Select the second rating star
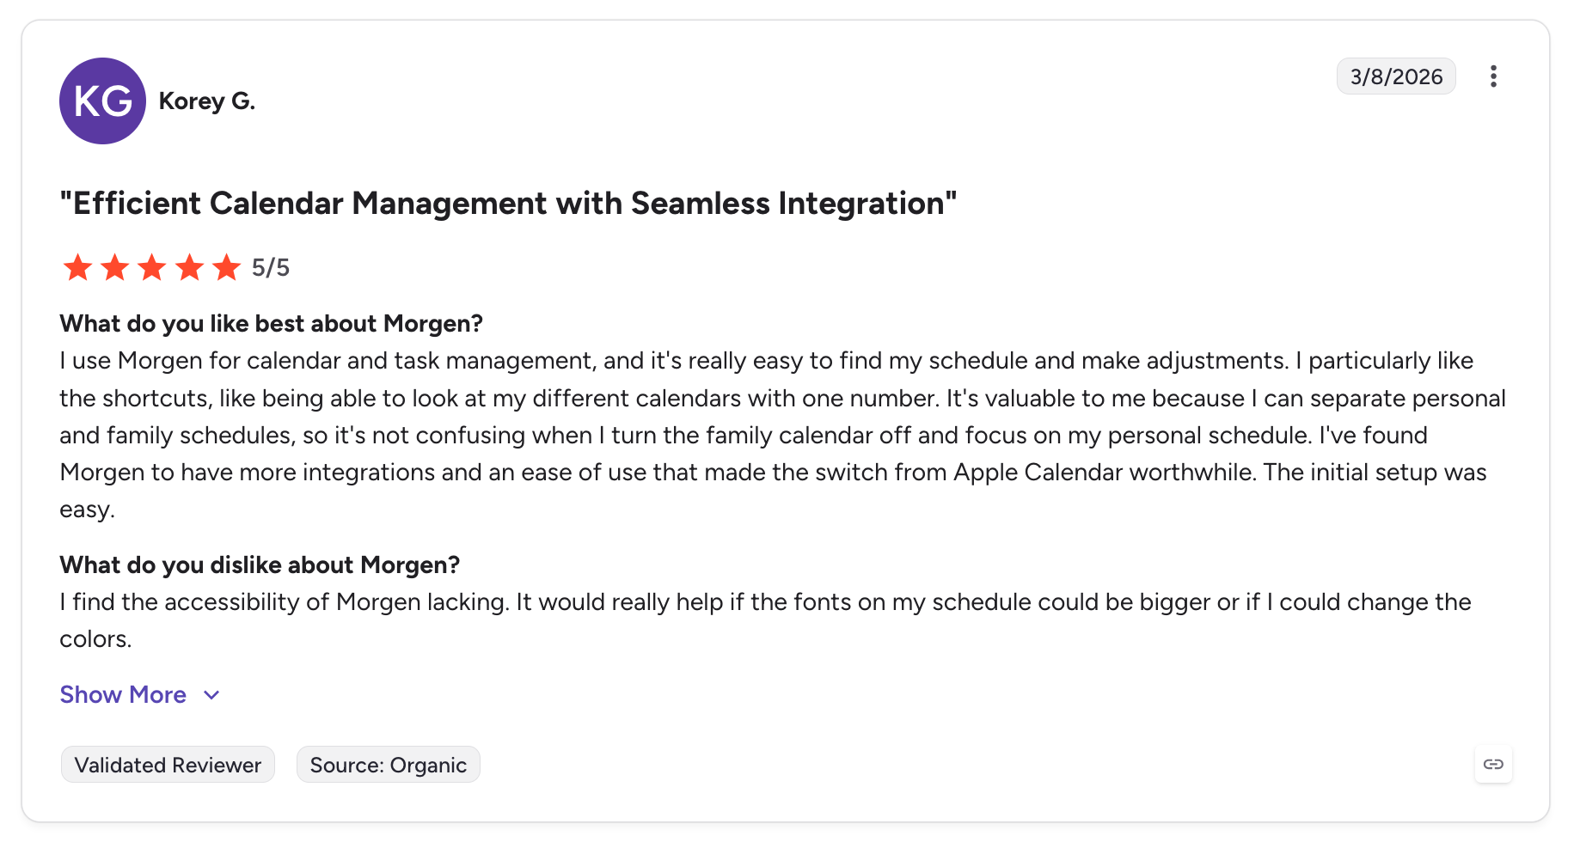Screen dimensions: 1580x842 point(114,267)
